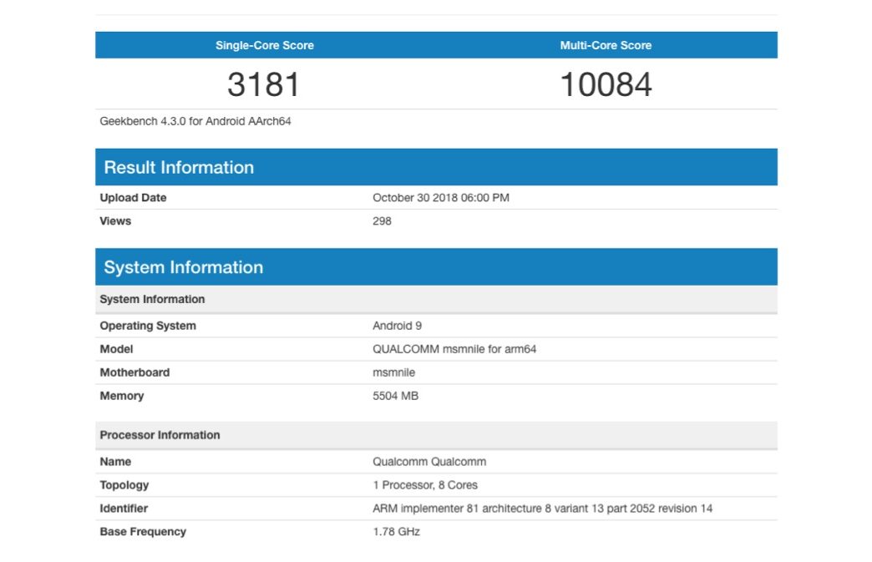This screenshot has width=872, height=562.
Task: Click the Geekbench 4.3.0 for Android AArch64 text
Action: click(195, 121)
